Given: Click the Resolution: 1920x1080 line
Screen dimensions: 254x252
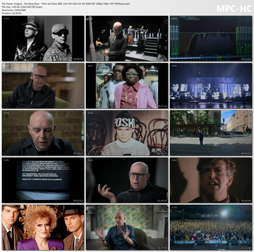Looking at the screenshot, I should tap(14, 10).
